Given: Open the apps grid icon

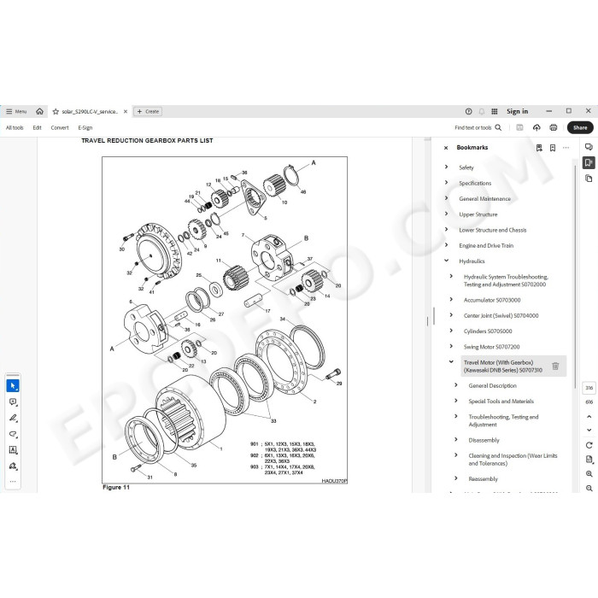Looking at the screenshot, I should (495, 111).
